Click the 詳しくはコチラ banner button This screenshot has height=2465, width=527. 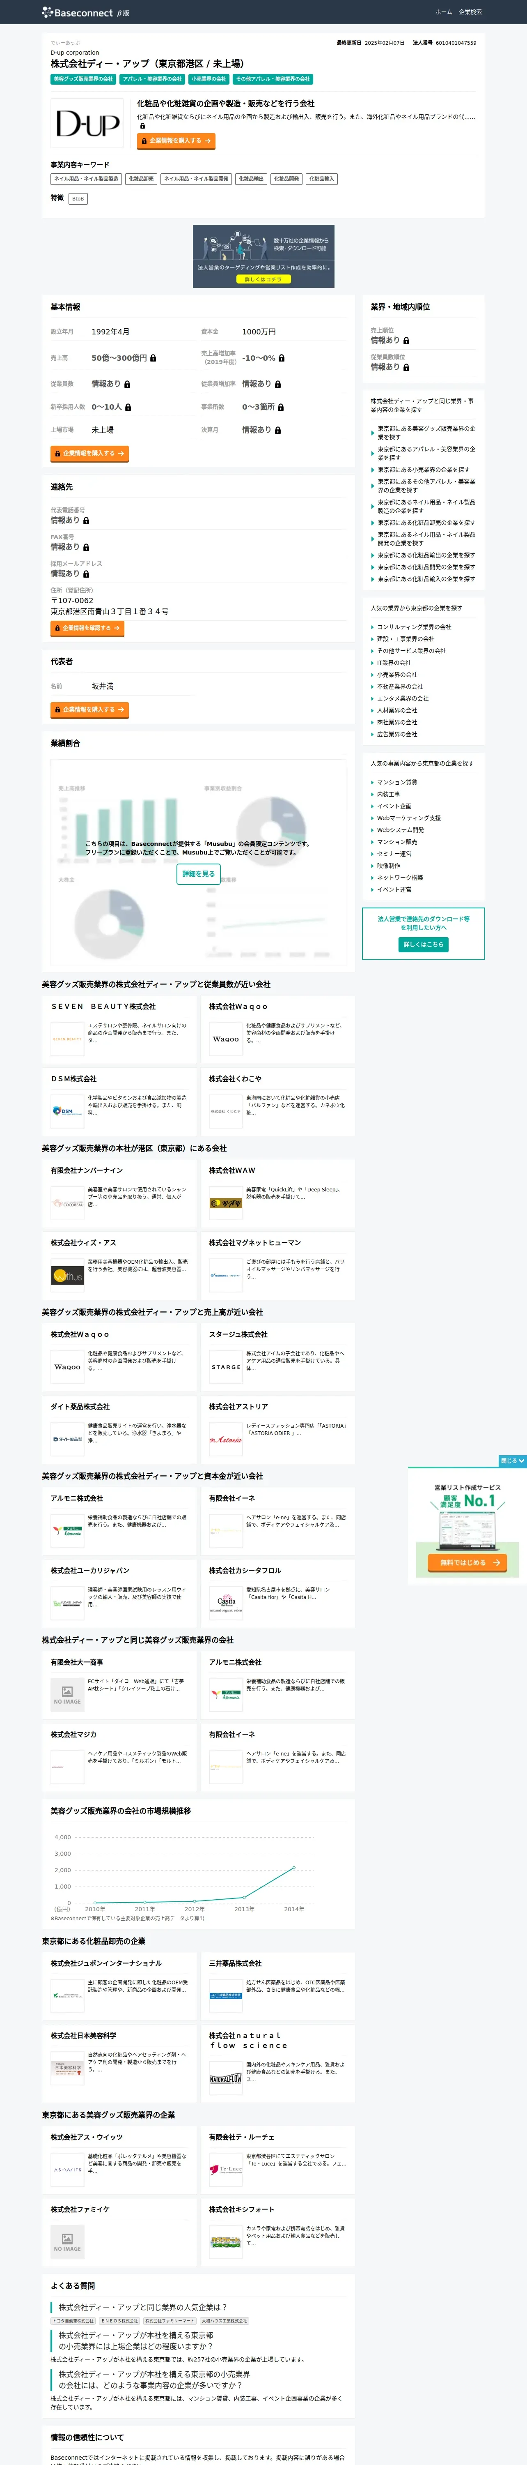pos(263,279)
